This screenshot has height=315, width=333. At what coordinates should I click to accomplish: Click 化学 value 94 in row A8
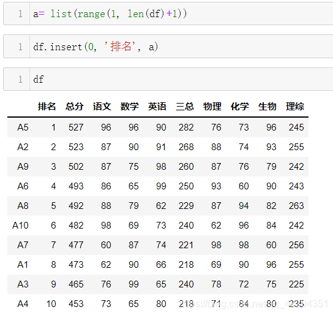(244, 206)
